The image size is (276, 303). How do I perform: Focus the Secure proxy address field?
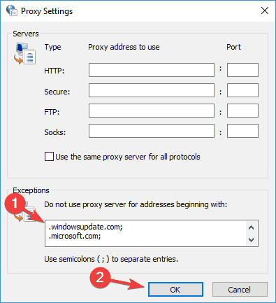coord(152,90)
